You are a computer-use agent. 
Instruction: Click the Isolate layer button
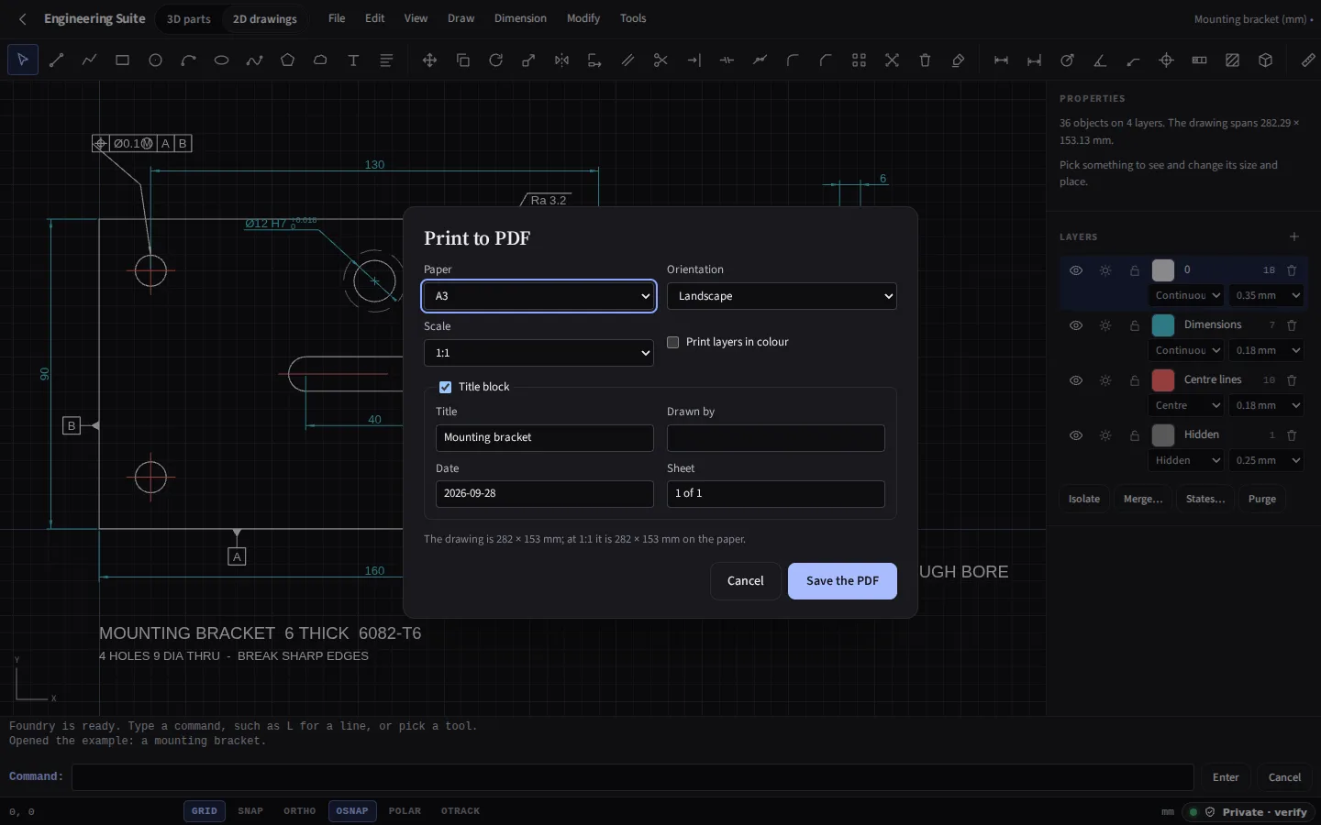pos(1084,499)
